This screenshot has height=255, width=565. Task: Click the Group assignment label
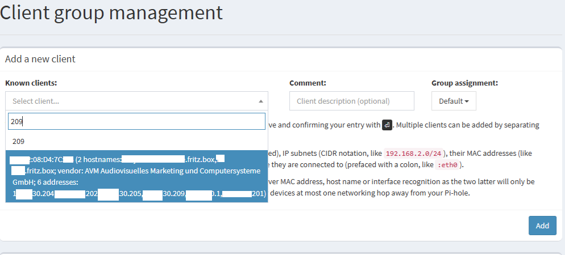(464, 83)
